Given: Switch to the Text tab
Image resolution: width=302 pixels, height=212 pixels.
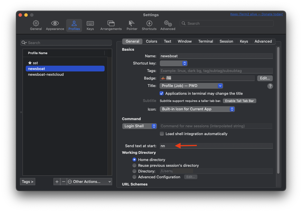Looking at the screenshot, I should coord(167,41).
